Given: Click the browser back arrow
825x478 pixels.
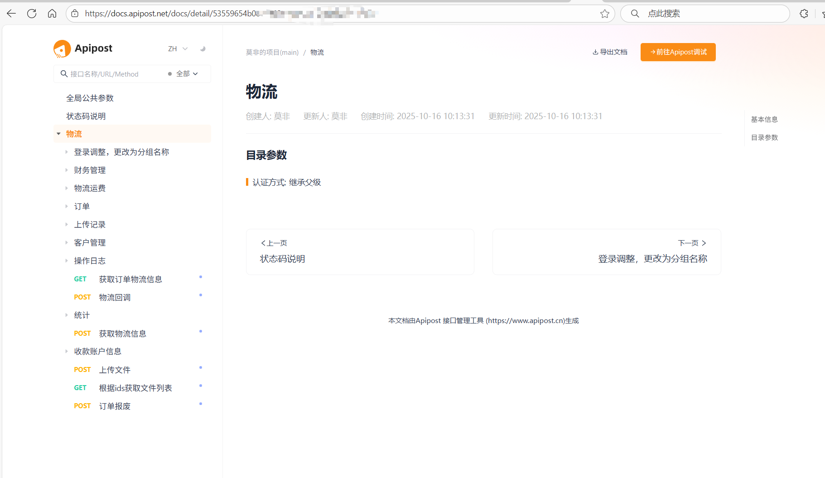Looking at the screenshot, I should [11, 13].
